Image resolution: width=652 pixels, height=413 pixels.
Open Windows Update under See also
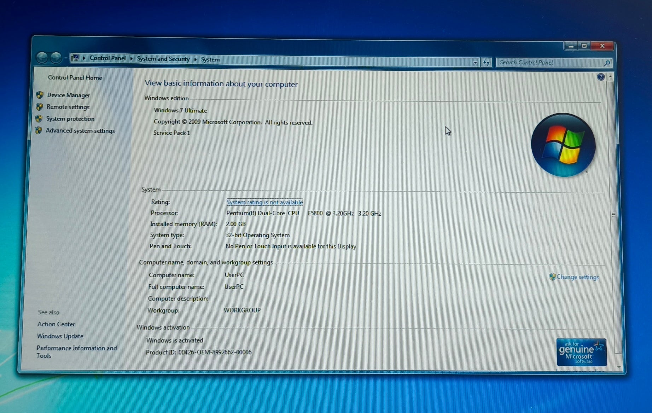point(60,336)
